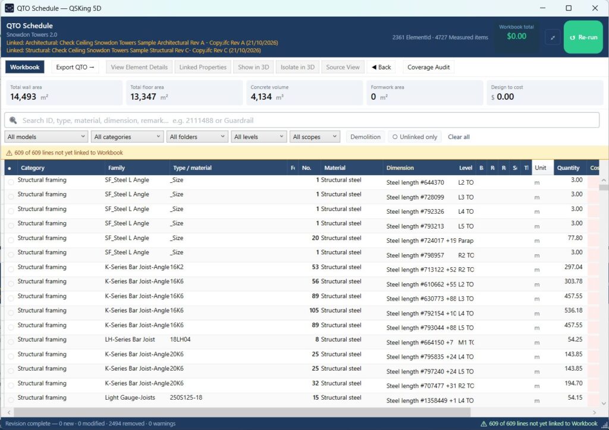Click the expand arrows icon beside Workbook total
This screenshot has width=609, height=430.
click(x=553, y=37)
